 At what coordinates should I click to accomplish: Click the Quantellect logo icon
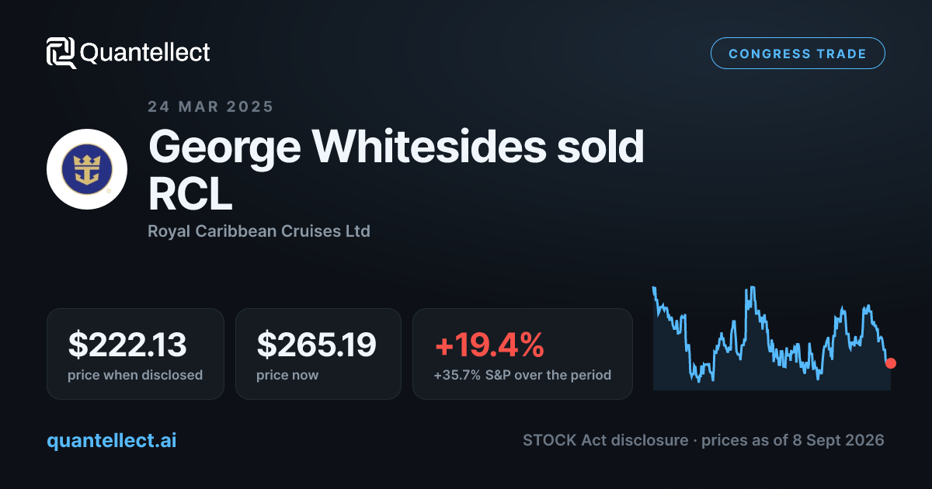(61, 53)
